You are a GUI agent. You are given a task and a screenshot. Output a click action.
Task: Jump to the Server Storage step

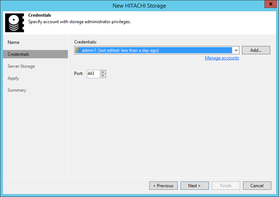click(21, 66)
